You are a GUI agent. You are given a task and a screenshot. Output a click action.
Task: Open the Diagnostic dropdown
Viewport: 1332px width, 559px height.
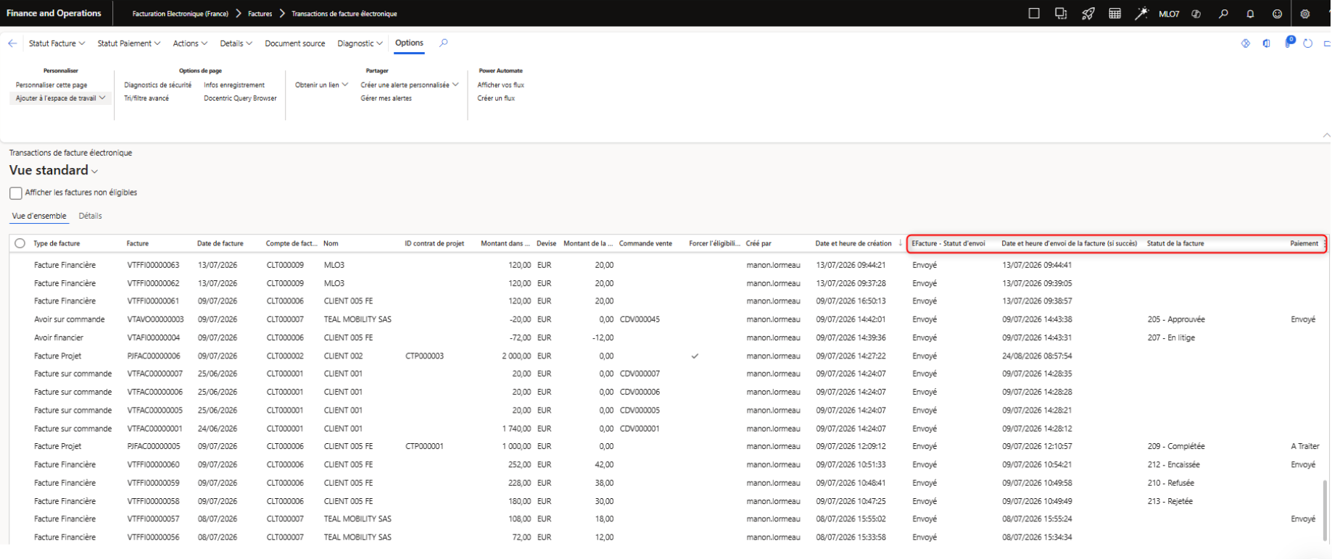[x=360, y=43]
